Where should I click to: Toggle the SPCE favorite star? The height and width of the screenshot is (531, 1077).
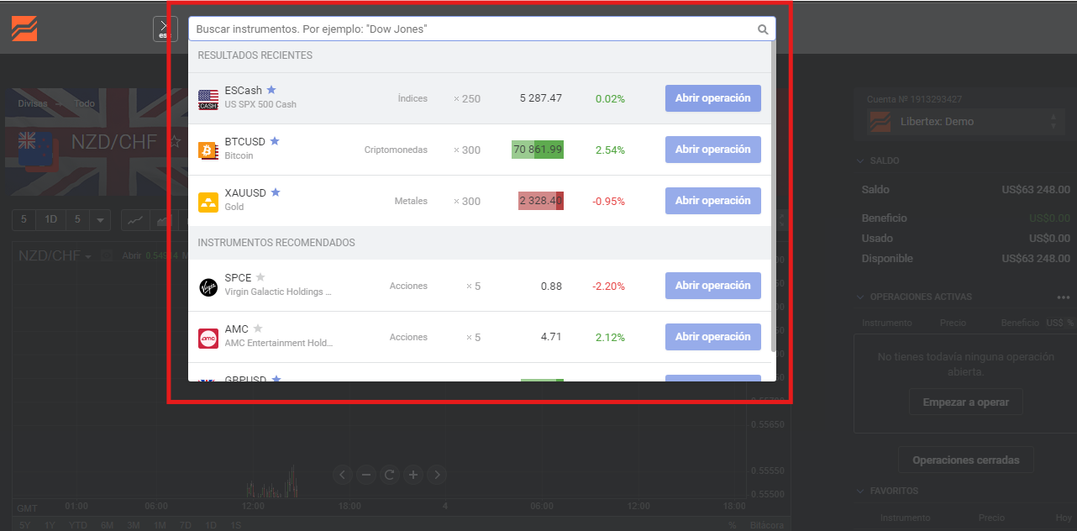260,277
